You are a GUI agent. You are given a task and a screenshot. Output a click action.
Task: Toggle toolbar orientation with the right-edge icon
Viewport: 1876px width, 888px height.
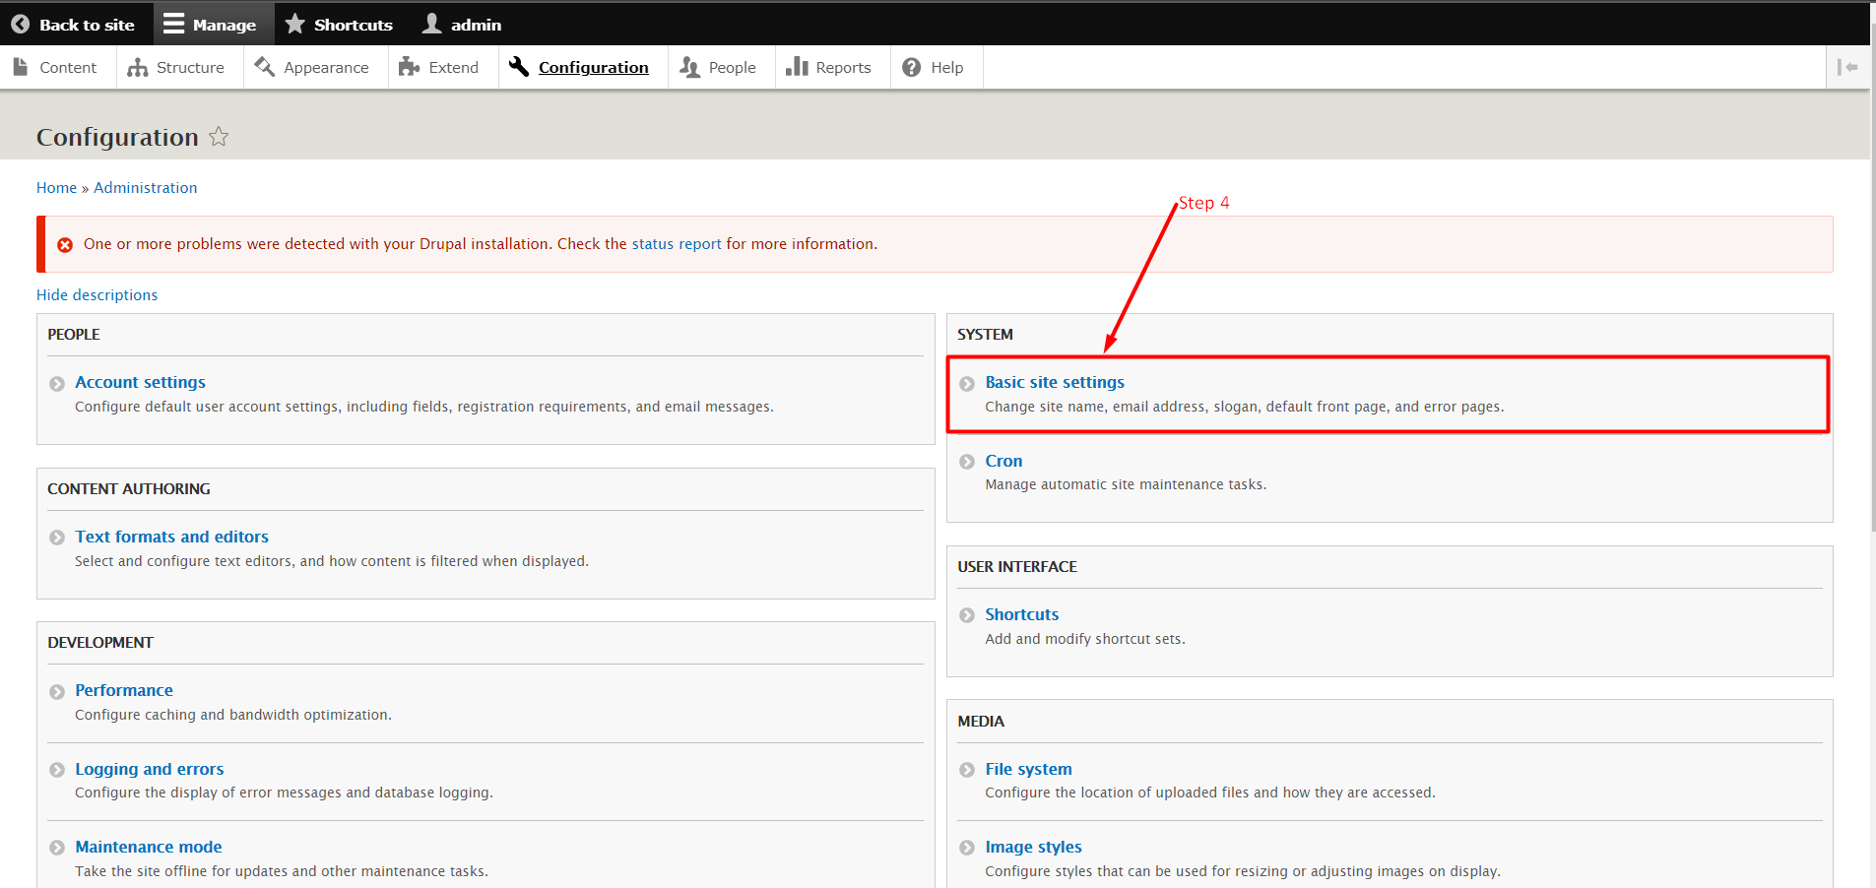tap(1847, 67)
